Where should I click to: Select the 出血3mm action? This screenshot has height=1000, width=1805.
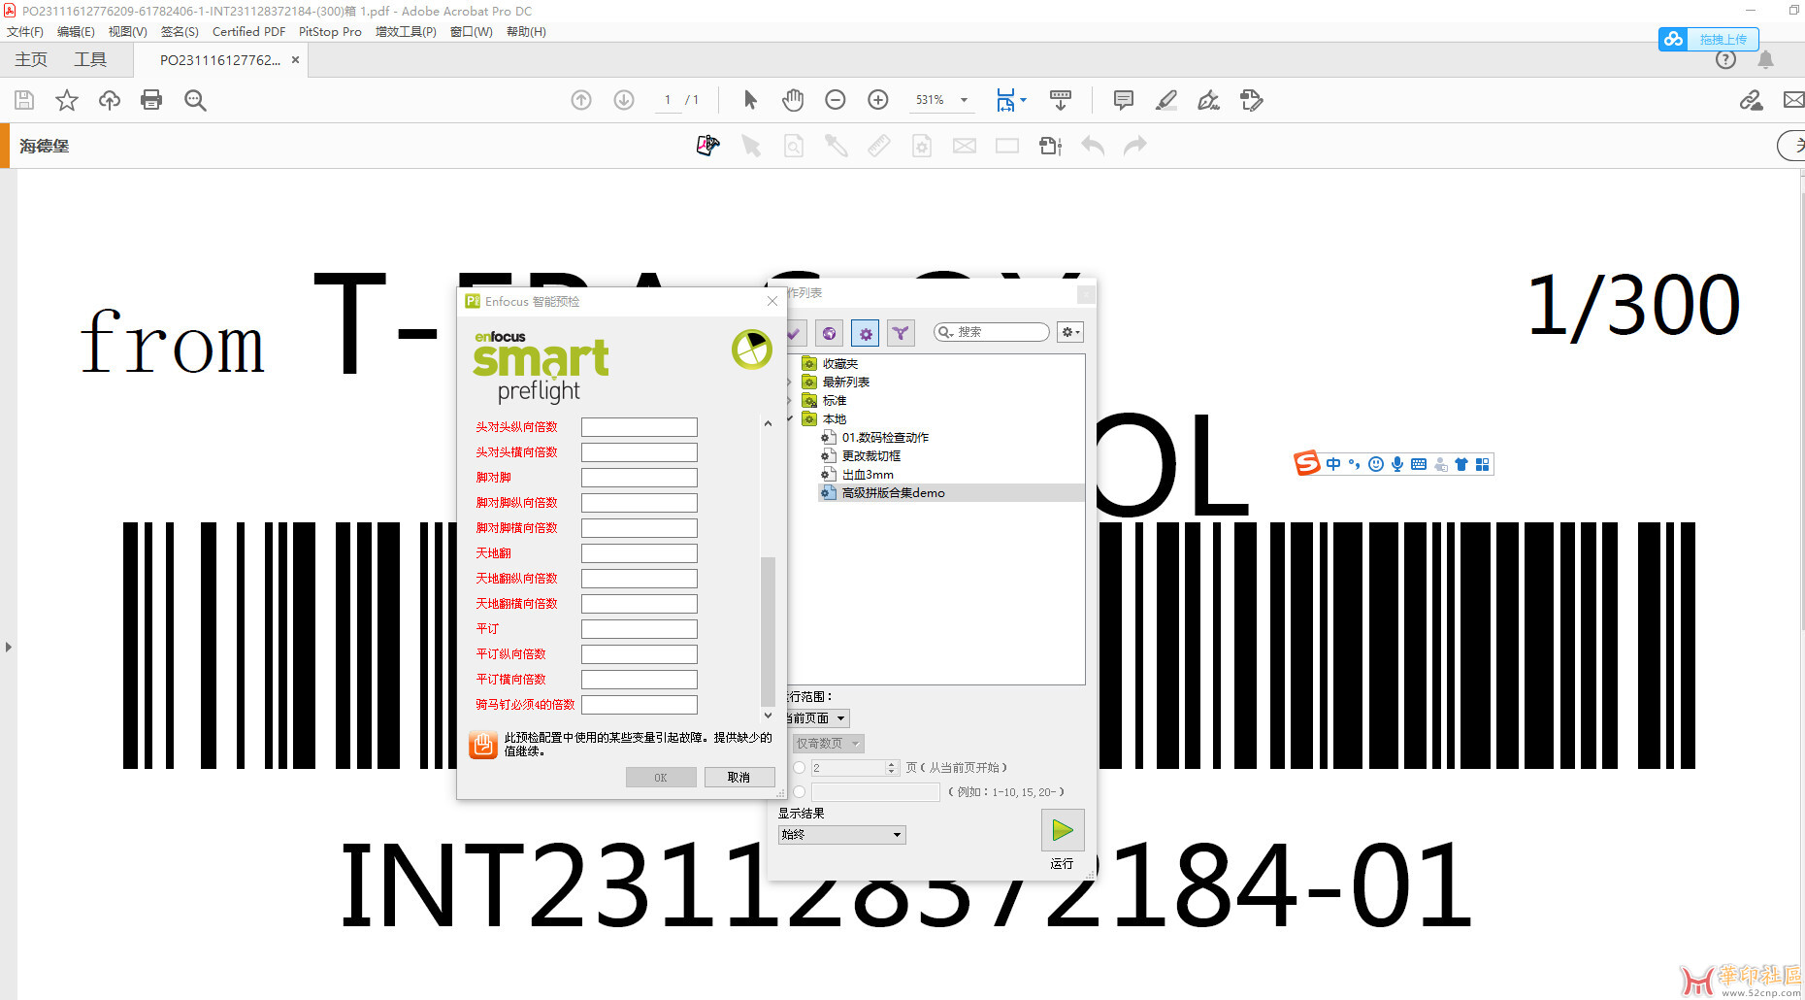868,475
